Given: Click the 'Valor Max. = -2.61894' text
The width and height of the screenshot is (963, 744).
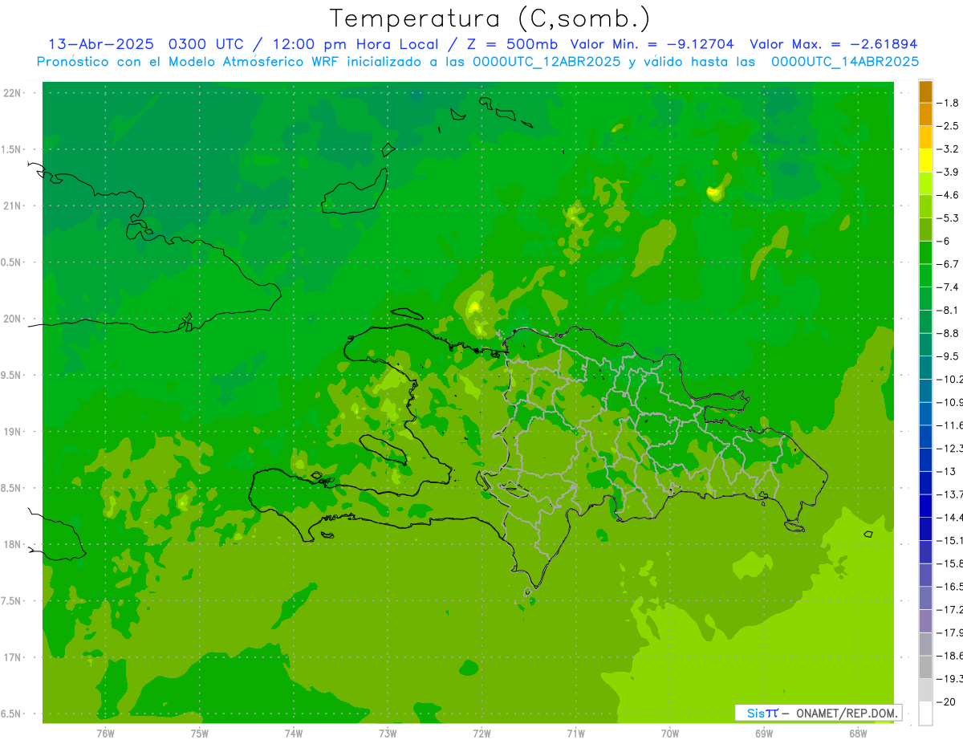Looking at the screenshot, I should coord(834,44).
